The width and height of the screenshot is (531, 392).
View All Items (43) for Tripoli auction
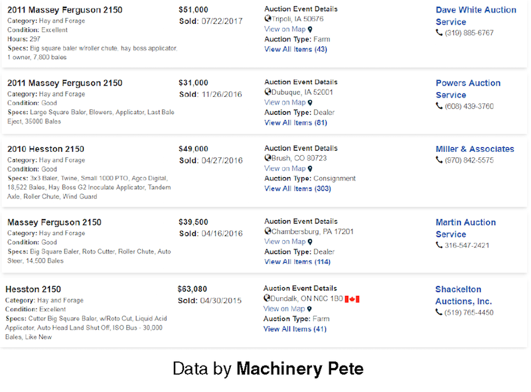pos(295,49)
